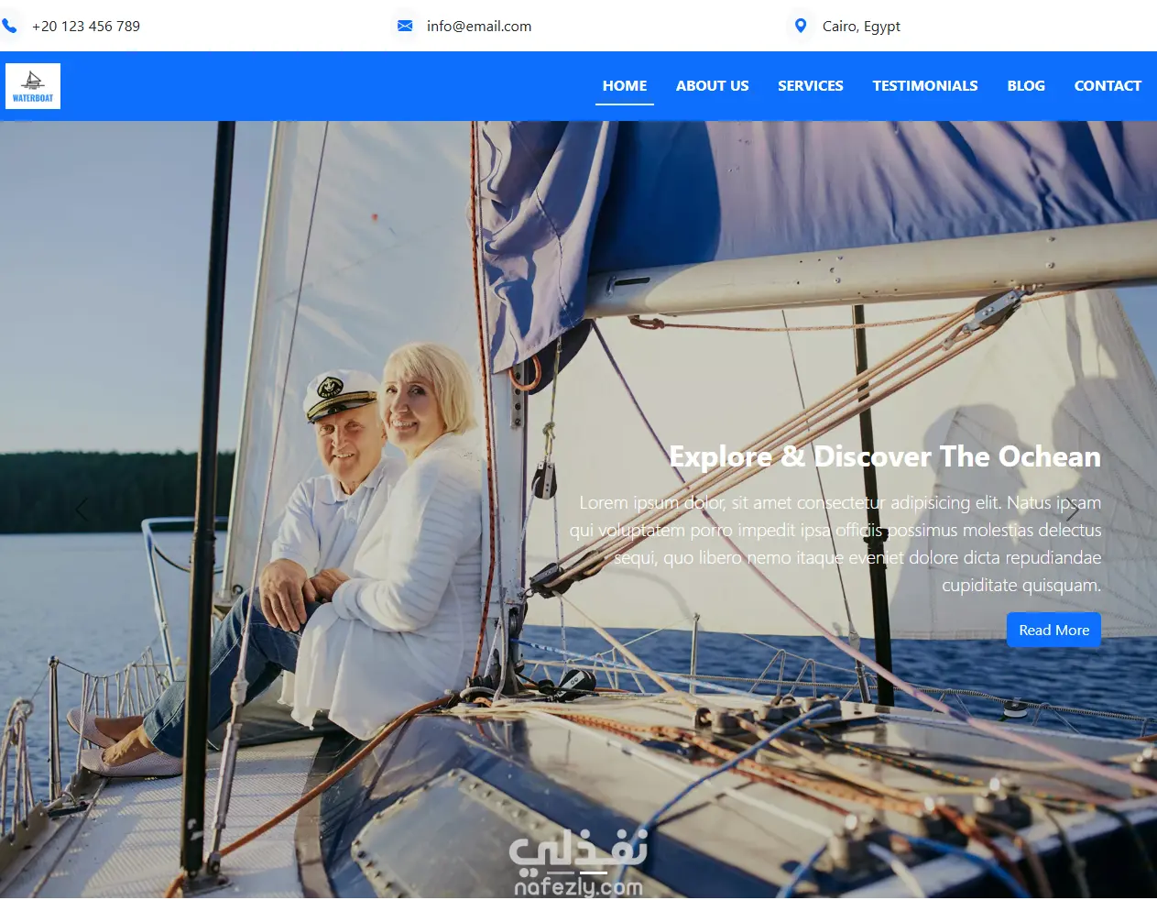
Task: Click the Lorem ipsum hero paragraph
Action: pos(835,543)
